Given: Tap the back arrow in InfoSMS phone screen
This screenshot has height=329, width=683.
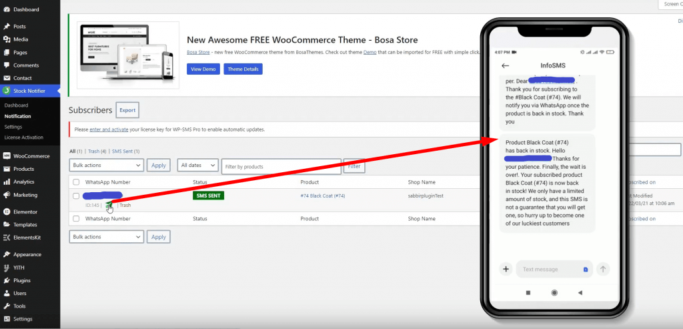Looking at the screenshot, I should [x=506, y=66].
